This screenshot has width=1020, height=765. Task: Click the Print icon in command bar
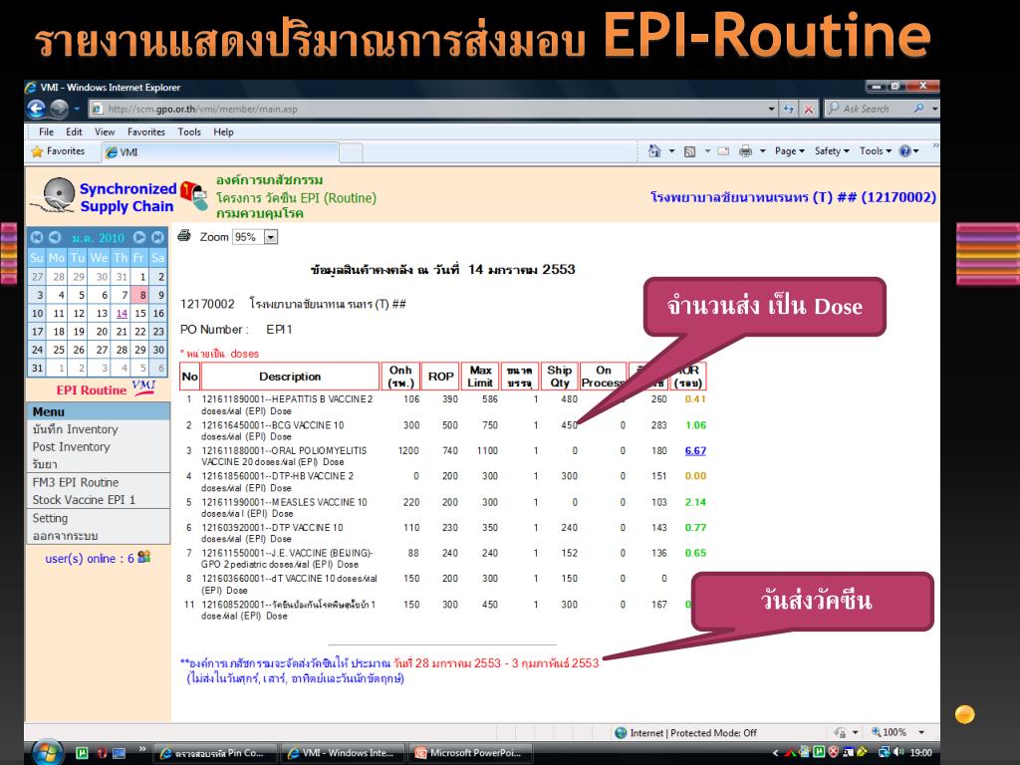click(x=745, y=151)
